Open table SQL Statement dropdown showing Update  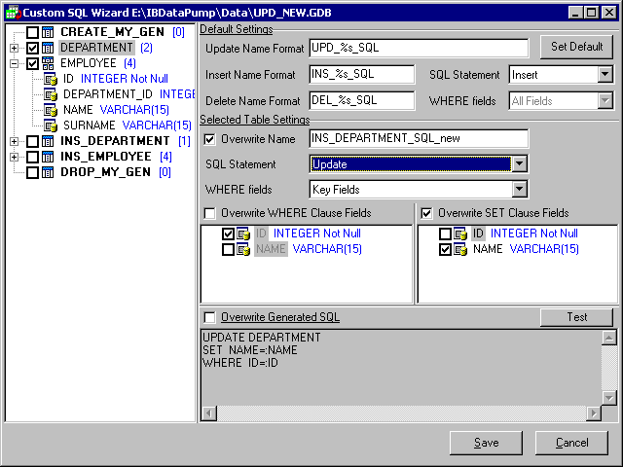(519, 164)
